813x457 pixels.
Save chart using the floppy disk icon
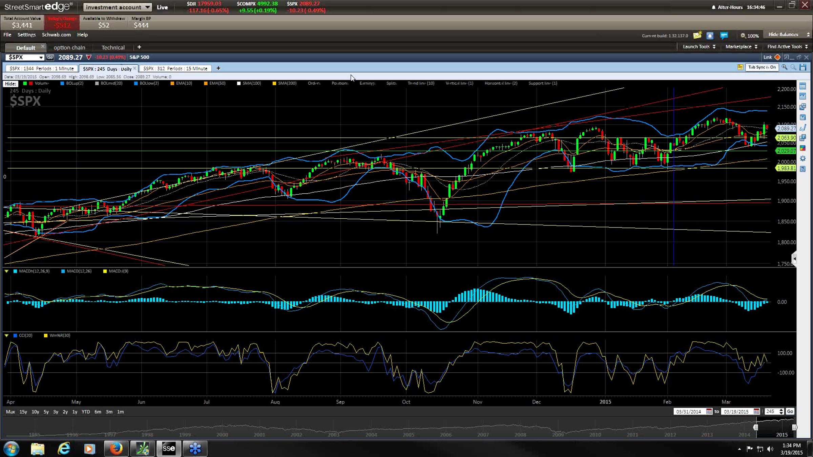click(x=803, y=67)
